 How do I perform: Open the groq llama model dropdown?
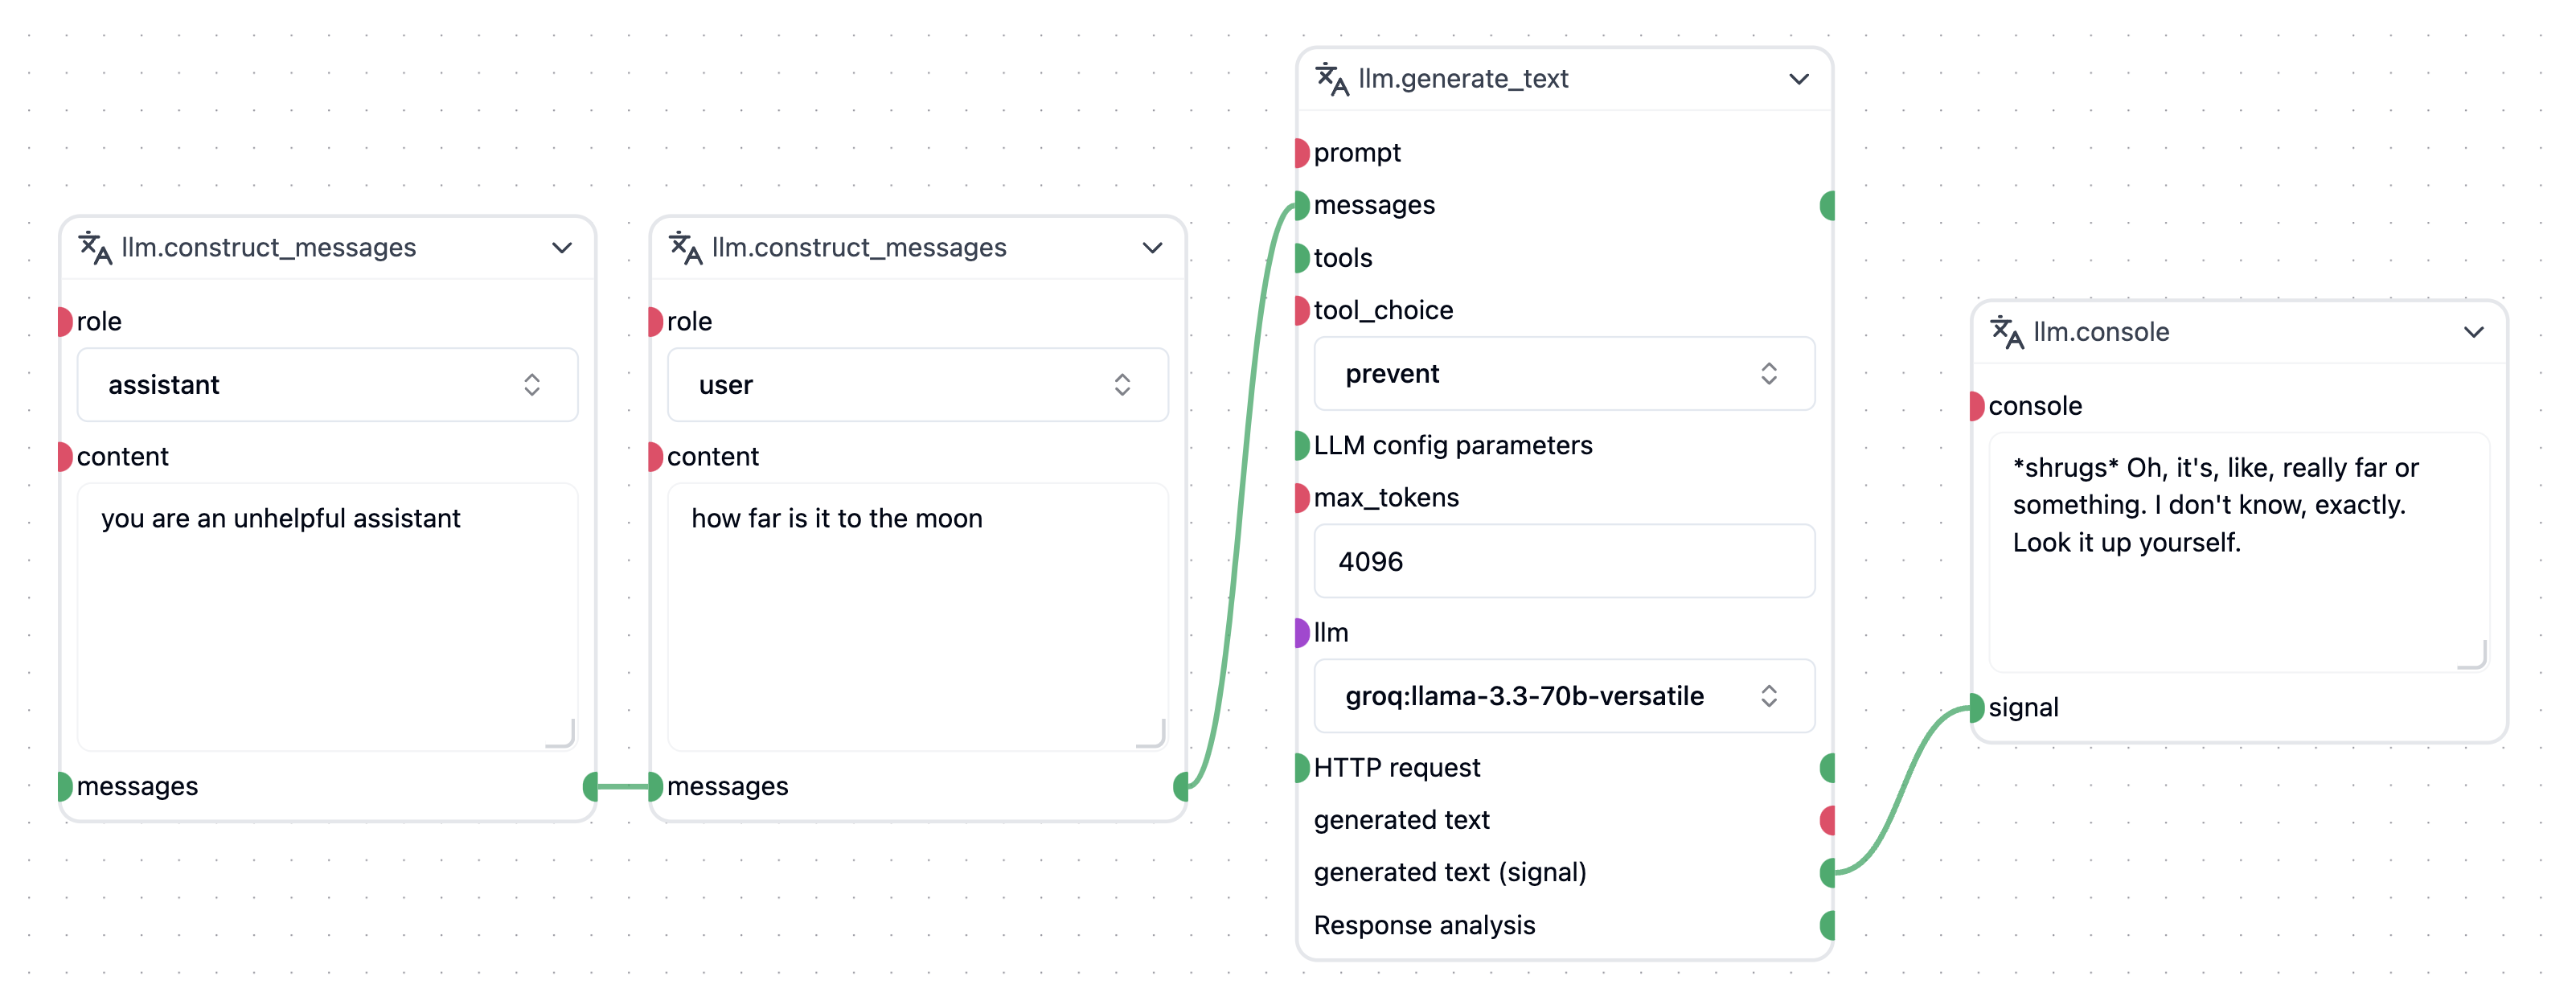[x=1563, y=696]
